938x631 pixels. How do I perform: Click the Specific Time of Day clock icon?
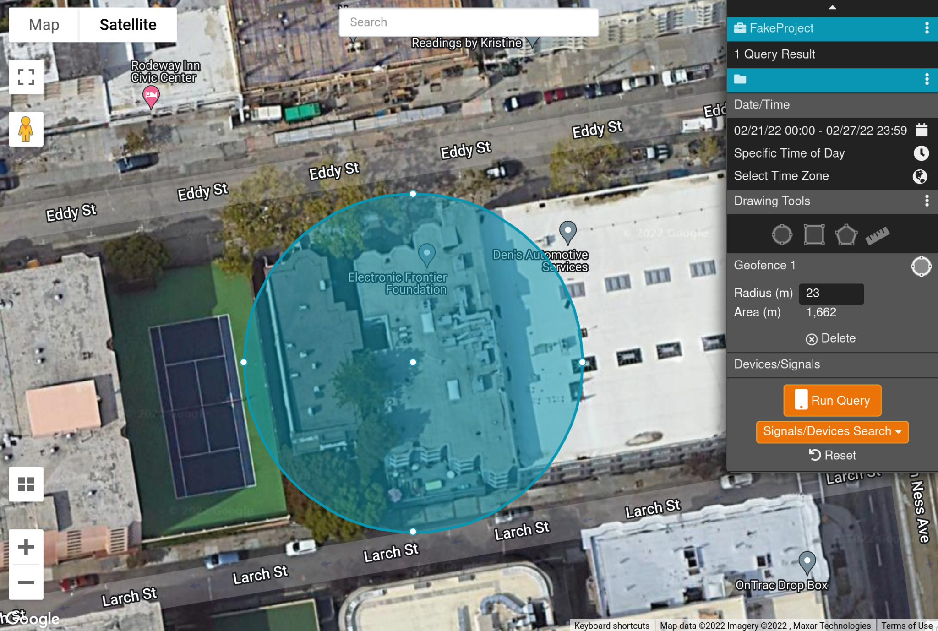(921, 153)
